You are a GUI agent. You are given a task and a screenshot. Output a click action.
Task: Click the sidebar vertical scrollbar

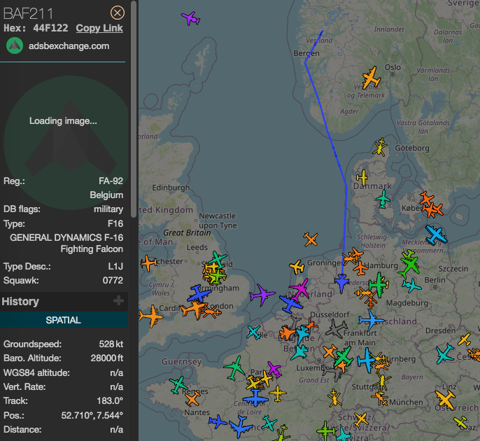pos(134,108)
